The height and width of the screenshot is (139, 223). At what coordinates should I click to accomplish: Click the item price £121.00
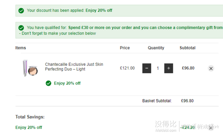click(127, 68)
